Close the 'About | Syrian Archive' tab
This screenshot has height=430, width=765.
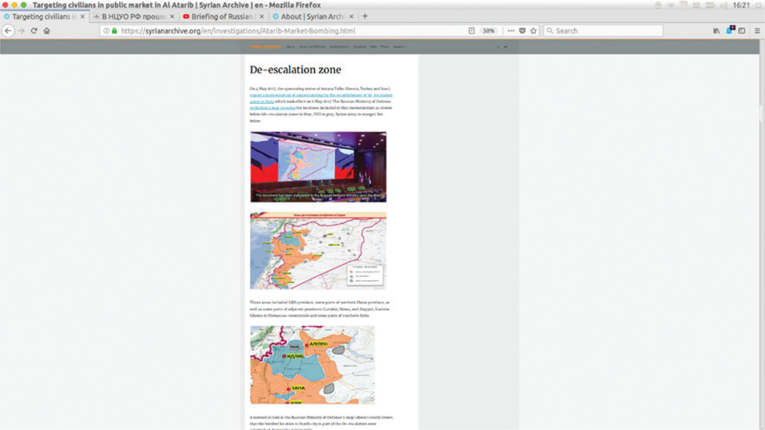click(x=351, y=17)
